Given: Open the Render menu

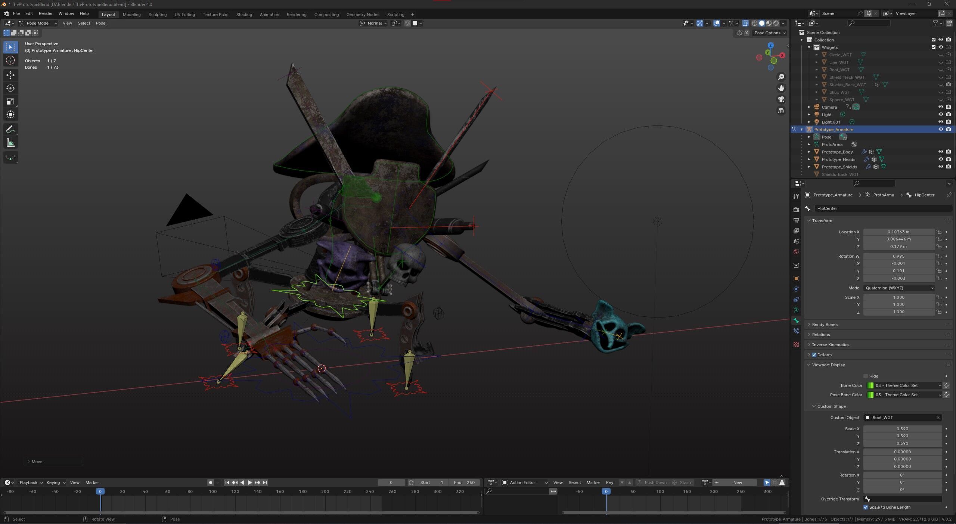Looking at the screenshot, I should pyautogui.click(x=46, y=13).
